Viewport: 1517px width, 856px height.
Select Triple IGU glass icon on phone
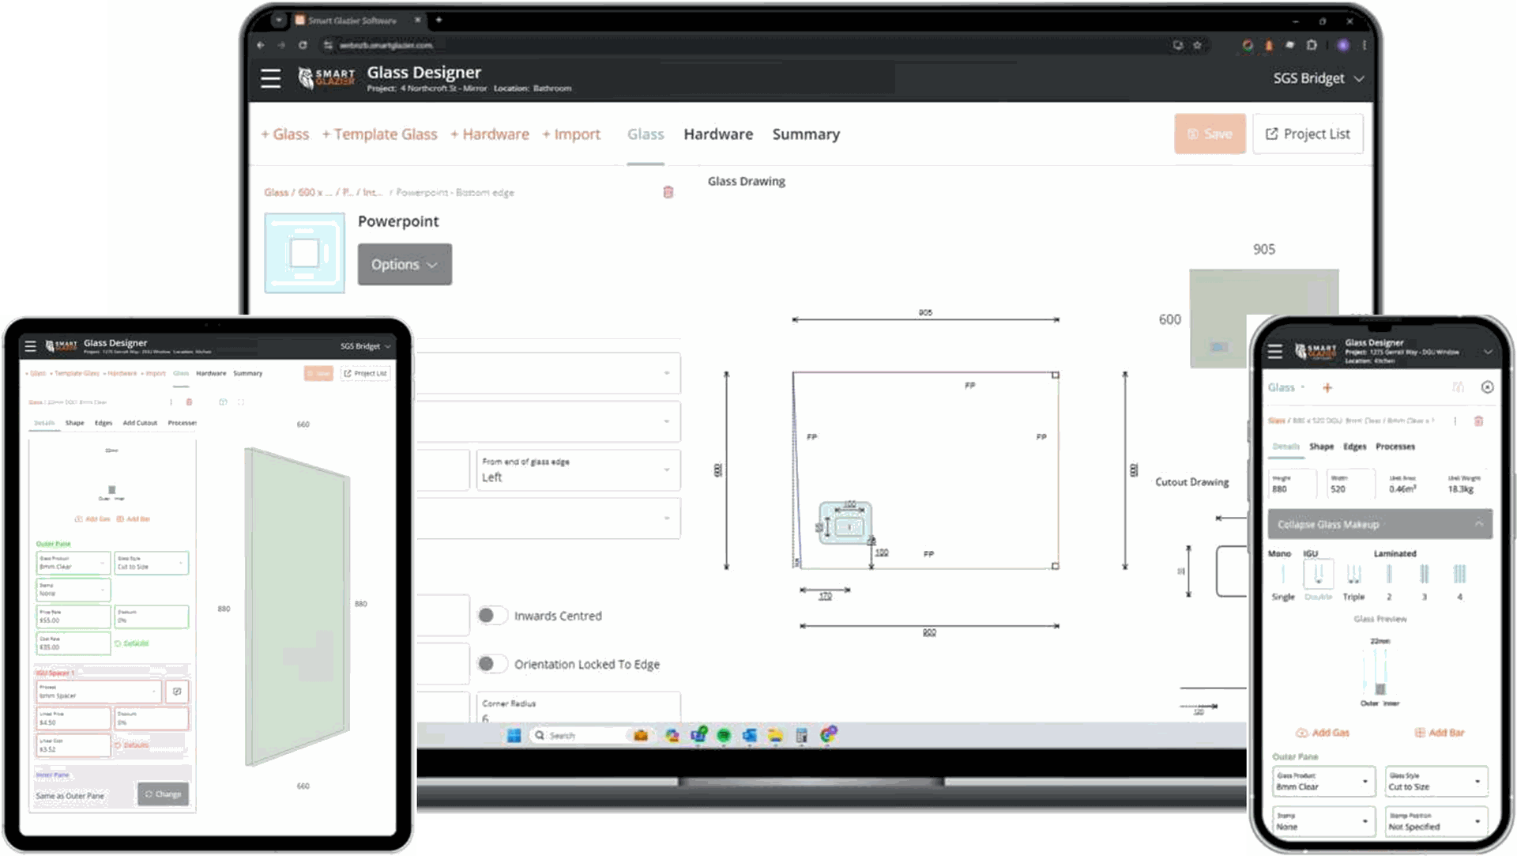tap(1353, 575)
